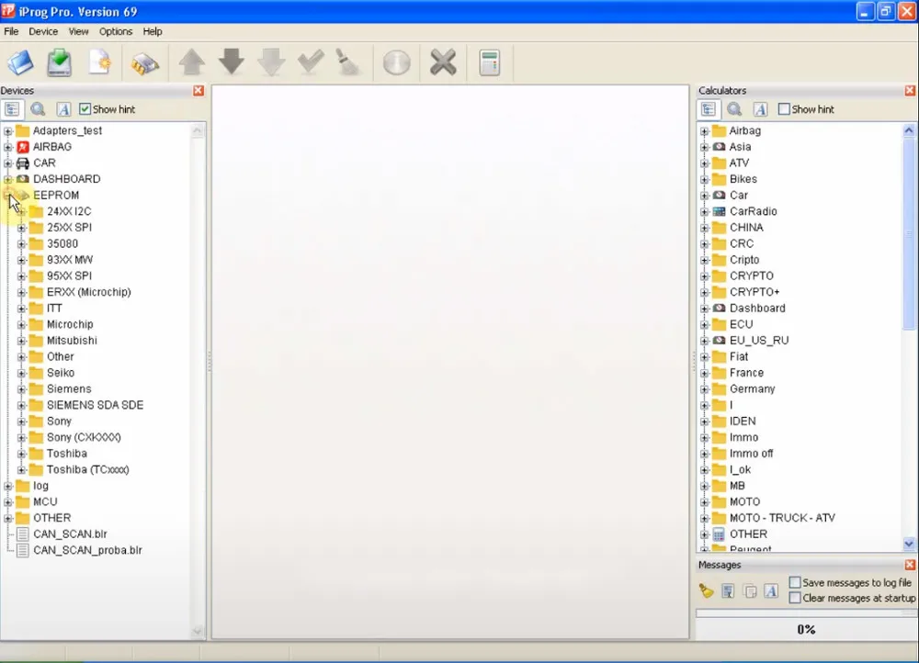The width and height of the screenshot is (919, 663).
Task: Select the Germany calculator folder
Action: (x=752, y=389)
